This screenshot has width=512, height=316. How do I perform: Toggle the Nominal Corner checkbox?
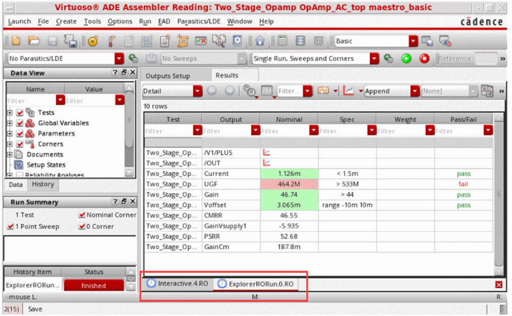point(82,215)
